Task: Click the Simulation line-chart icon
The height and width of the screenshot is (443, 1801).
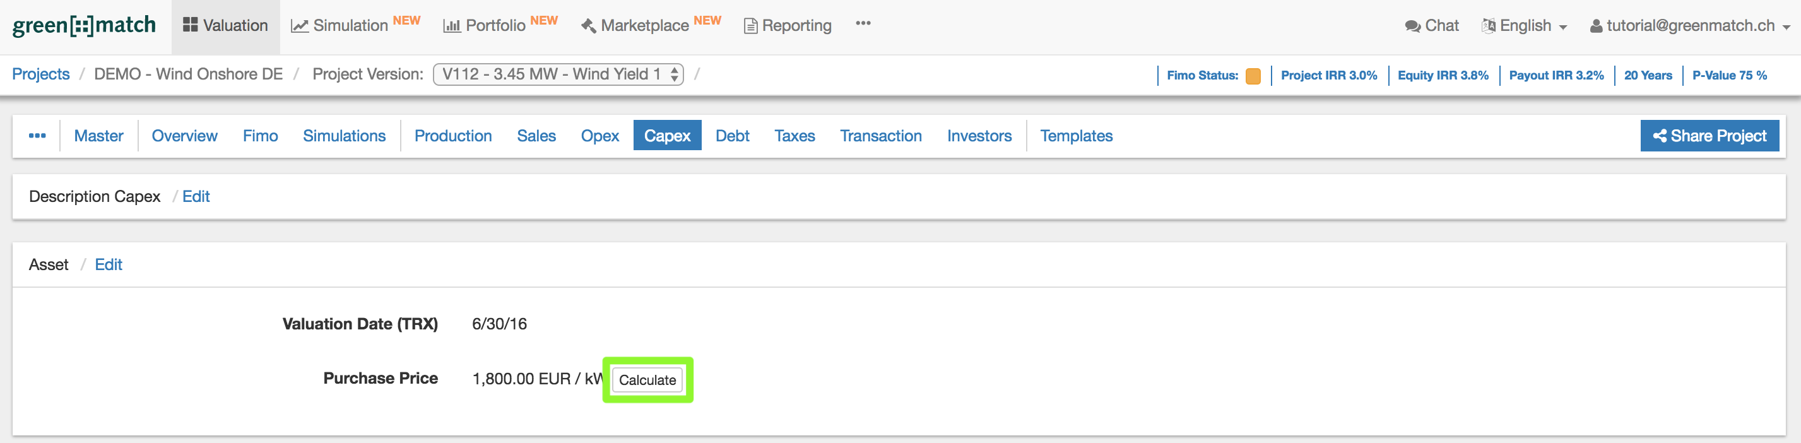Action: click(300, 27)
